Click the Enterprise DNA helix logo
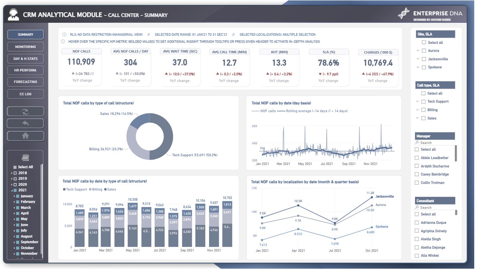This screenshot has width=477, height=270. [404, 14]
